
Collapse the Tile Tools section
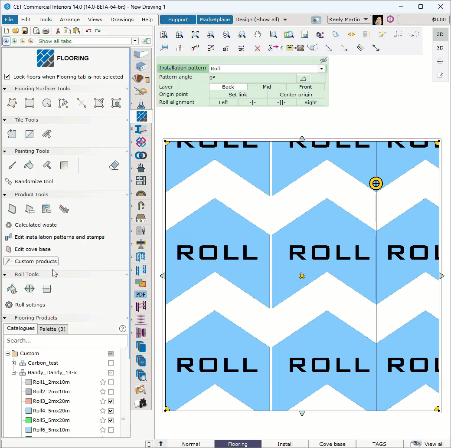tap(5, 120)
